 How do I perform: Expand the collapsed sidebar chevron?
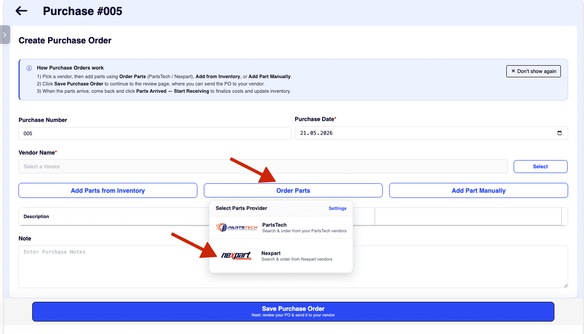(x=5, y=35)
